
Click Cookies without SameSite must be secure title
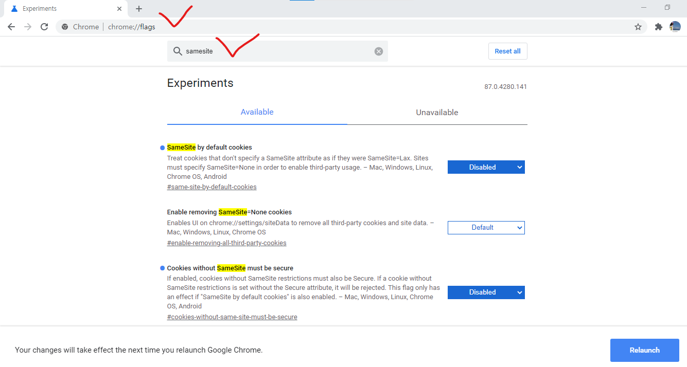click(230, 268)
